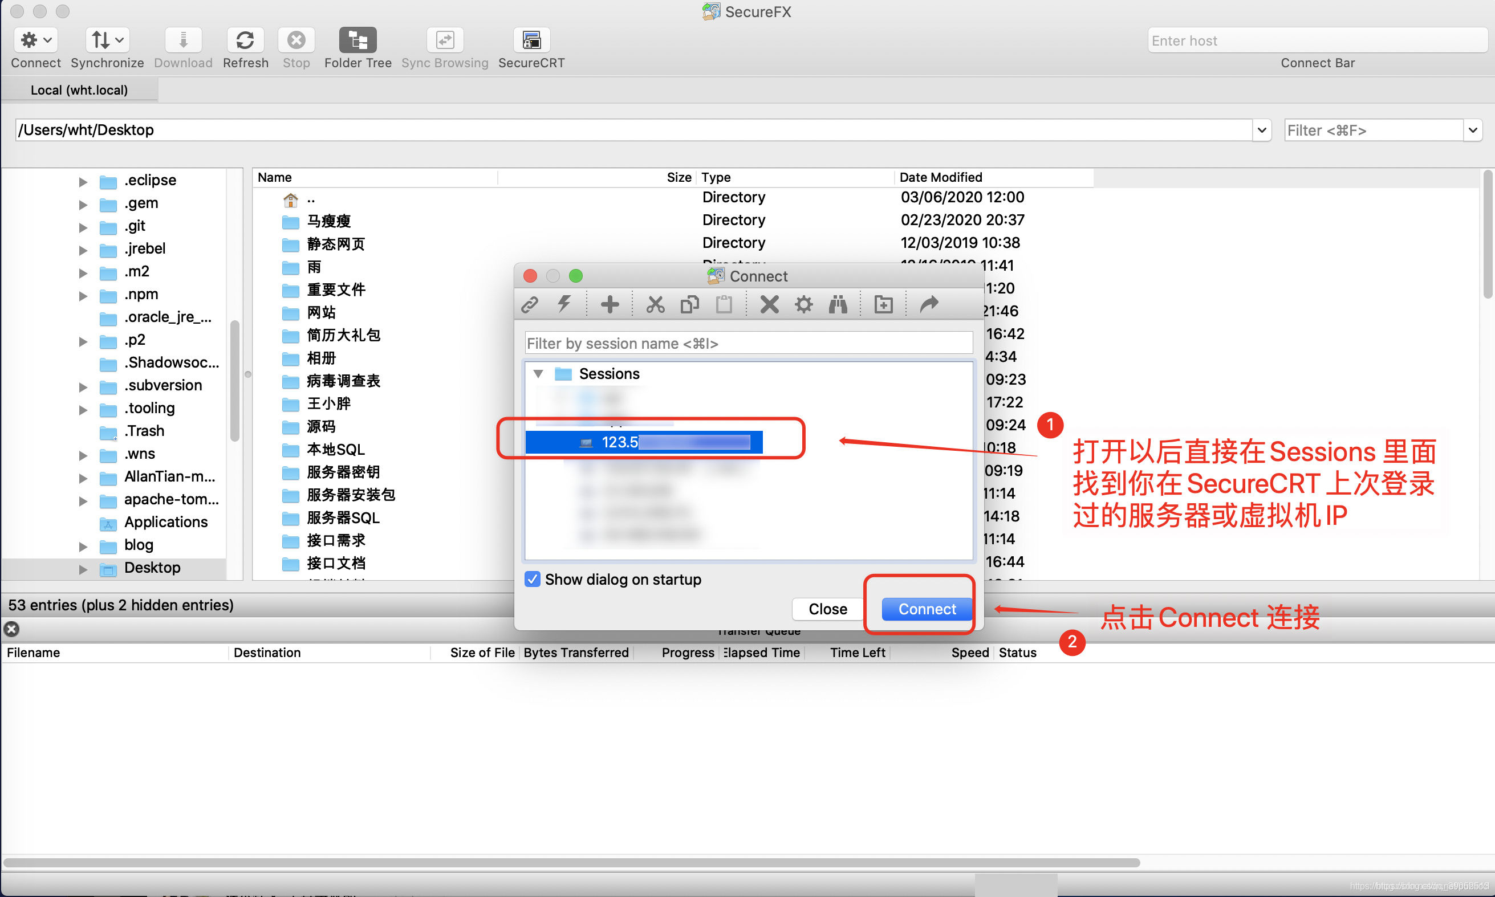Collapse the Sessions folder tree
Image resolution: width=1495 pixels, height=897 pixels.
pos(538,374)
